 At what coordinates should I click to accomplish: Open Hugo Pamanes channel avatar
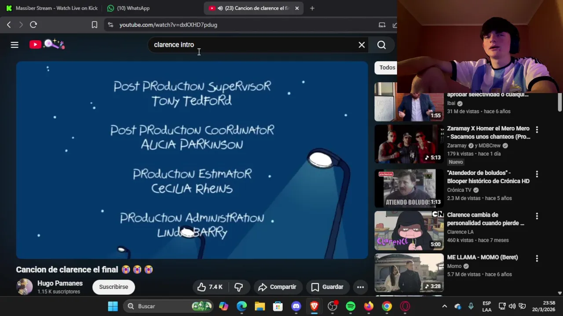click(x=25, y=287)
